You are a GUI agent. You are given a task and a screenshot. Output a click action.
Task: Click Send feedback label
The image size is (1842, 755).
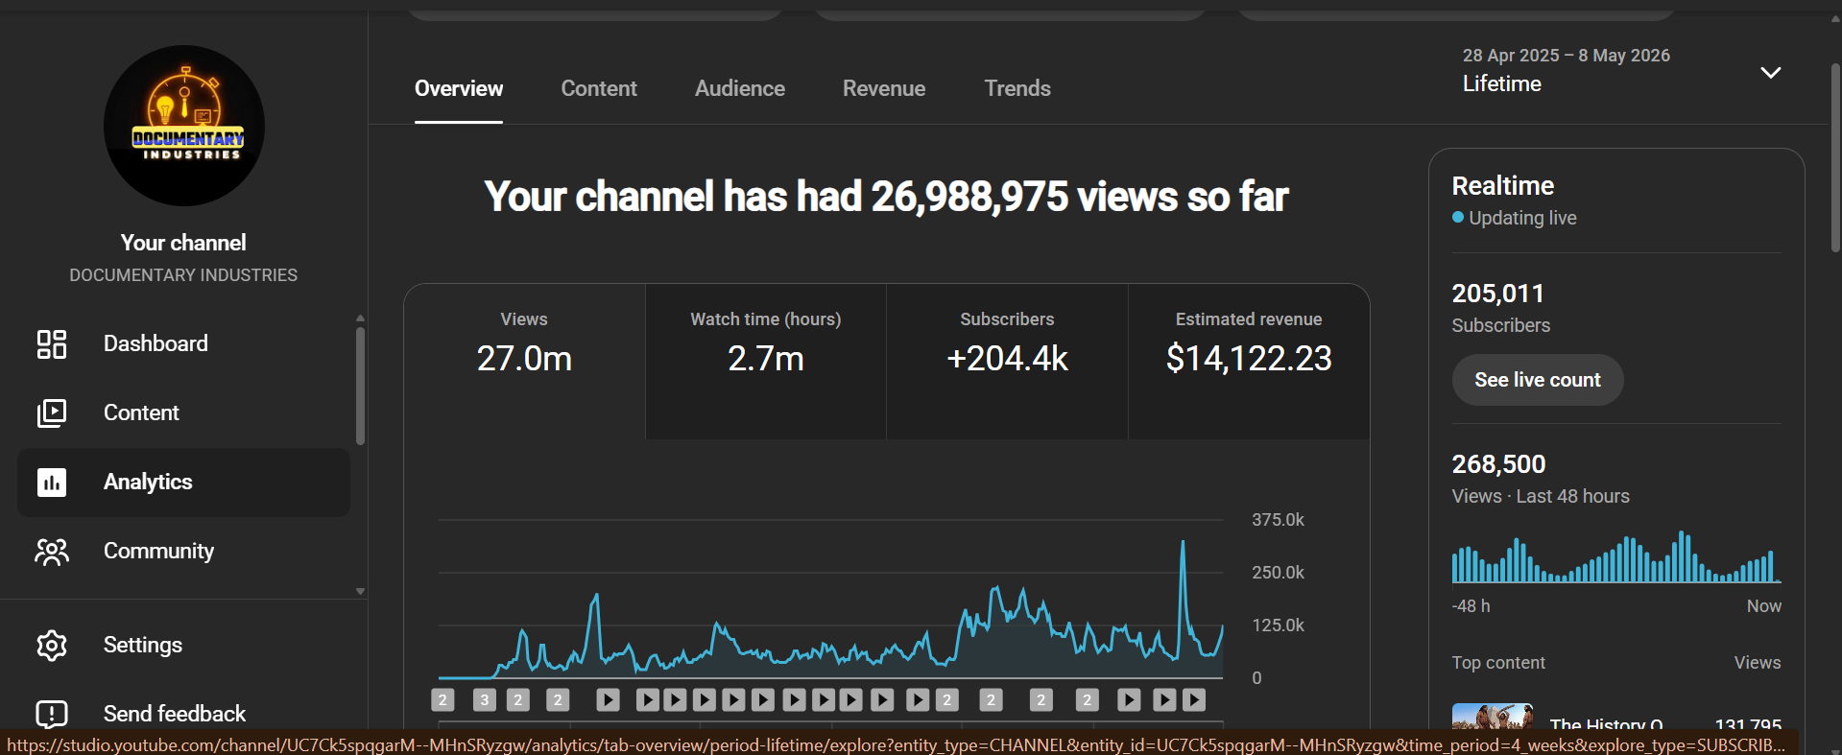[x=175, y=714]
